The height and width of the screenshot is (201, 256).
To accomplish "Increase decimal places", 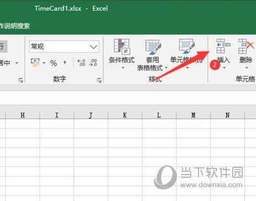I will click(81, 63).
